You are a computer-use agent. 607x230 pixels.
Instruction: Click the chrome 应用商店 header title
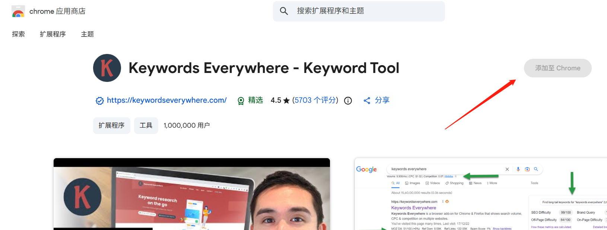pos(57,12)
